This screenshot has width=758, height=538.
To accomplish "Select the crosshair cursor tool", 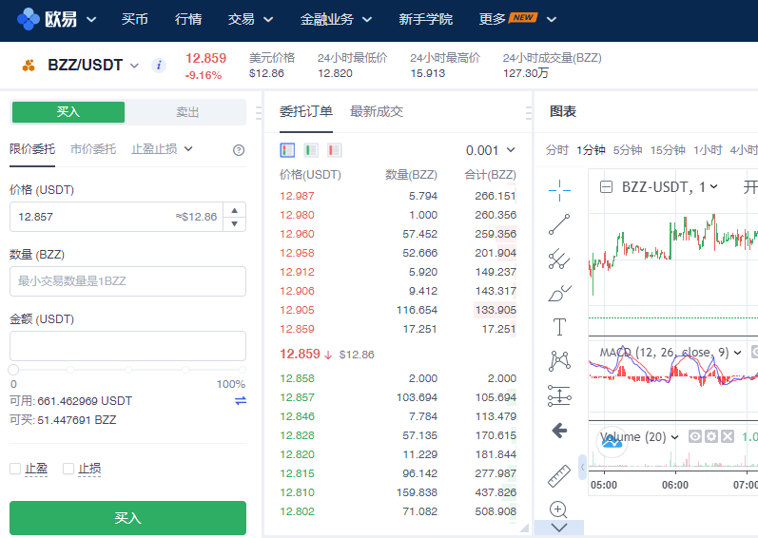I will pyautogui.click(x=559, y=189).
